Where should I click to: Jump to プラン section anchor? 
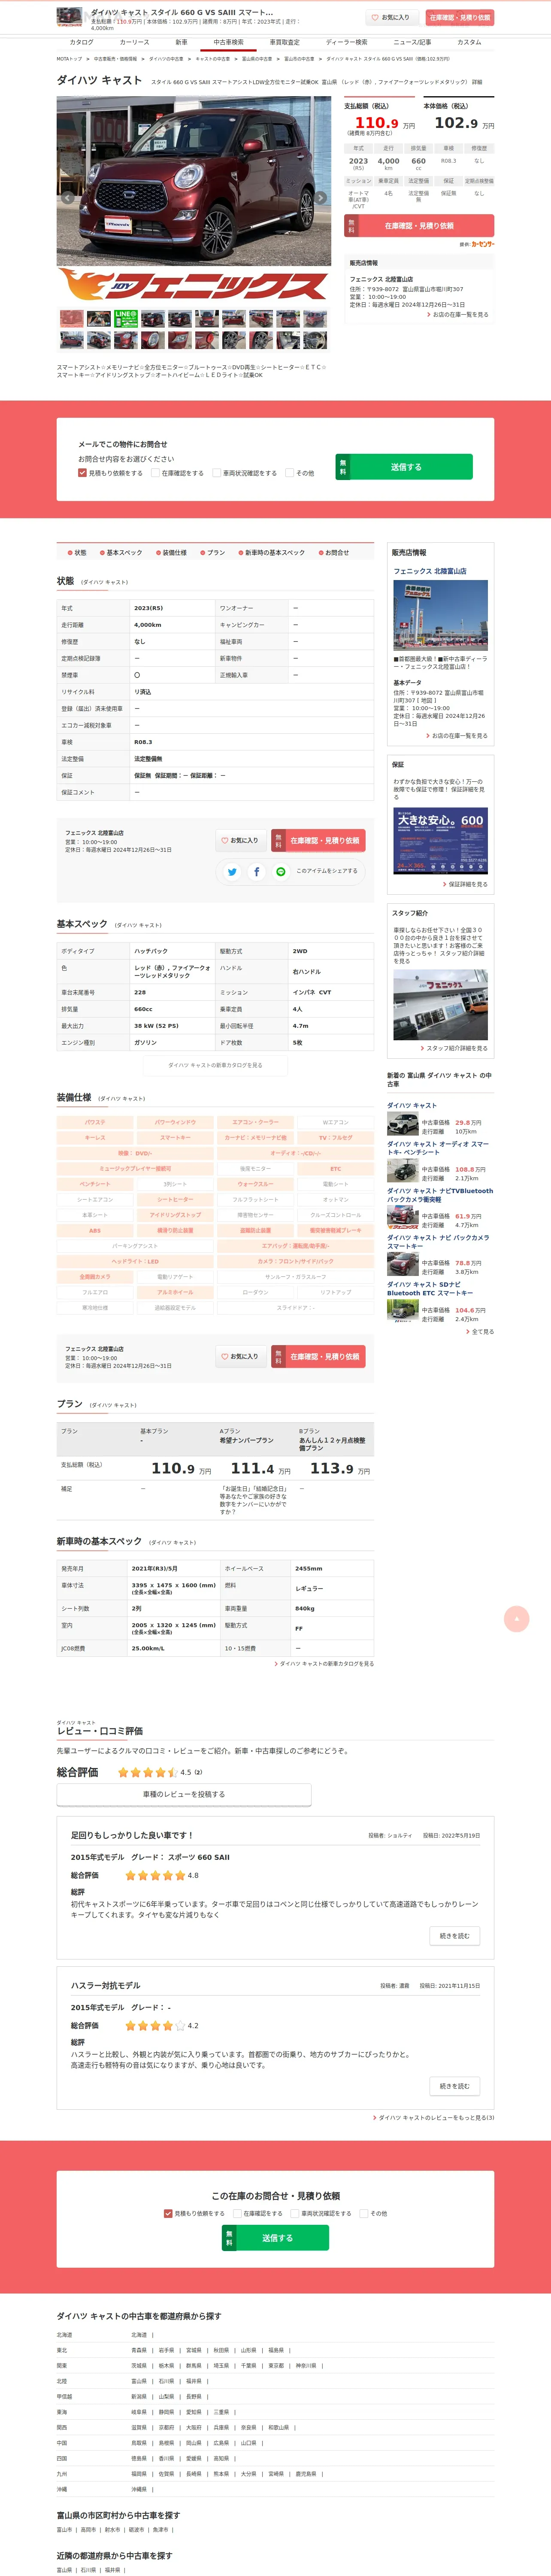point(212,553)
